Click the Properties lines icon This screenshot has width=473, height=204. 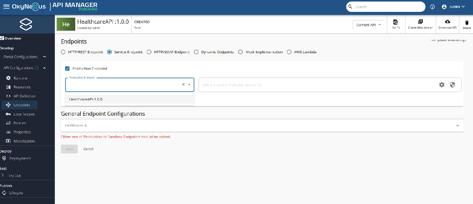9,132
